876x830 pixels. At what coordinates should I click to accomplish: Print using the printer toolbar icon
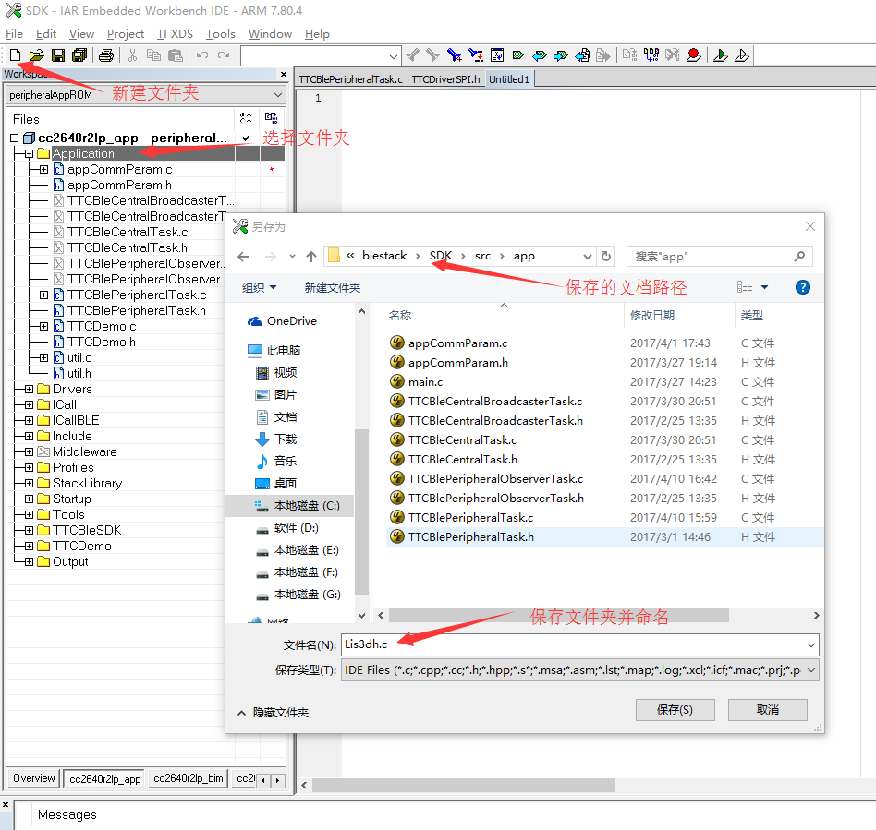coord(106,55)
